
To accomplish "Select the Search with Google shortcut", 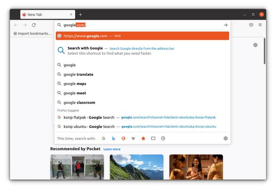I will point(142,51).
